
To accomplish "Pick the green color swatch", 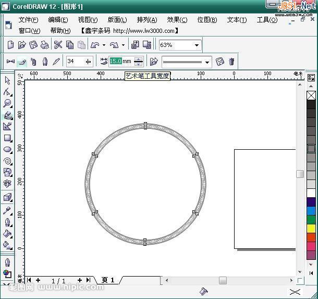I will (x=311, y=220).
